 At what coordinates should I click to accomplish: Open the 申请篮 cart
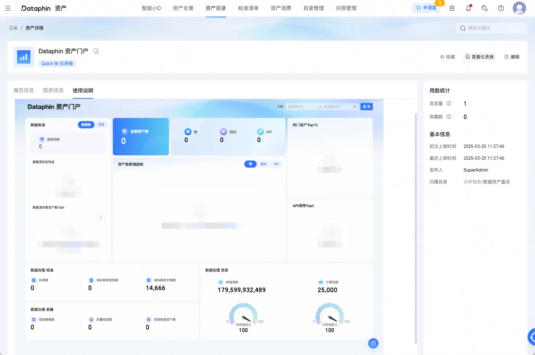(426, 8)
